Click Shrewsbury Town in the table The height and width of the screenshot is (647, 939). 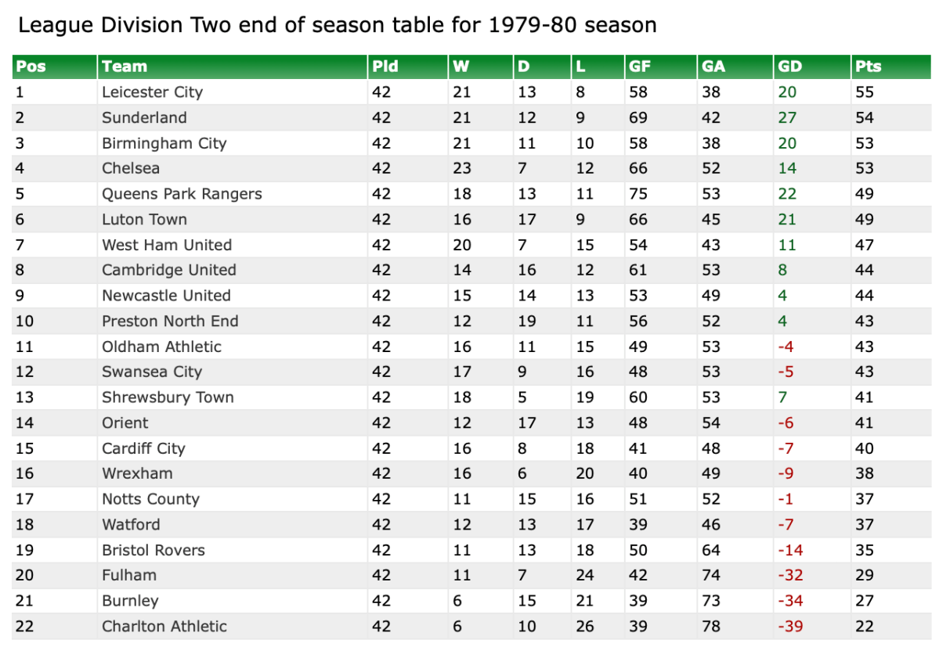coord(168,397)
